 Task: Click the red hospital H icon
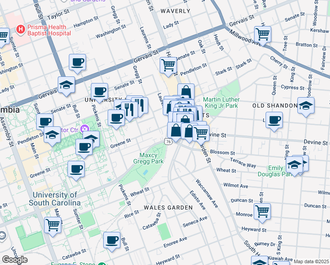pos(21,30)
